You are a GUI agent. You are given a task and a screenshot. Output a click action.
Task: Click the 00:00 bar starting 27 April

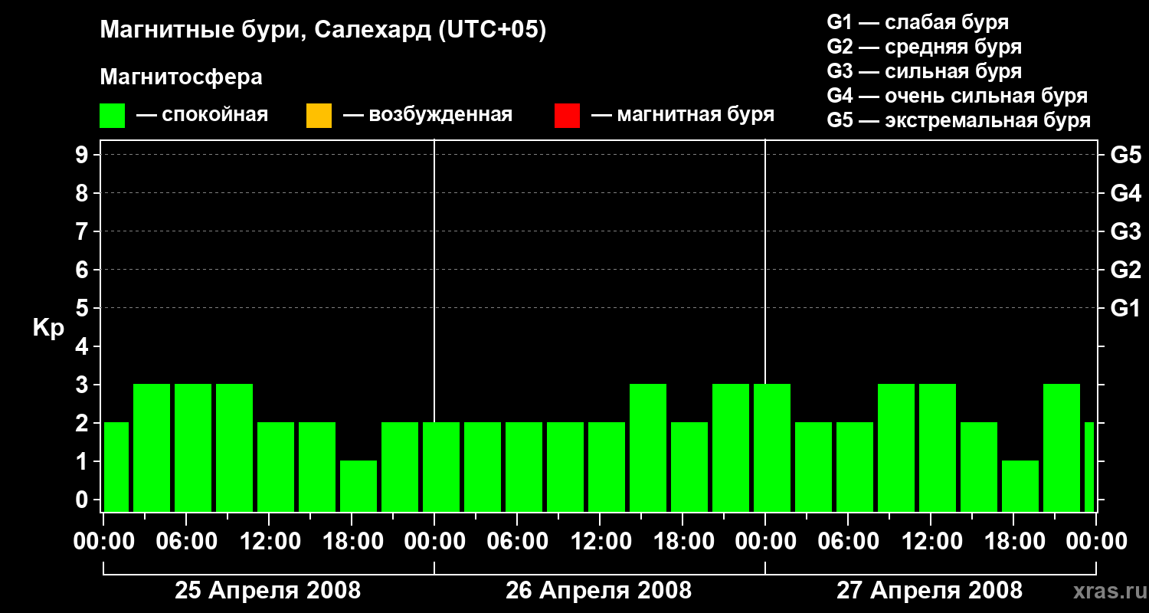click(x=772, y=447)
